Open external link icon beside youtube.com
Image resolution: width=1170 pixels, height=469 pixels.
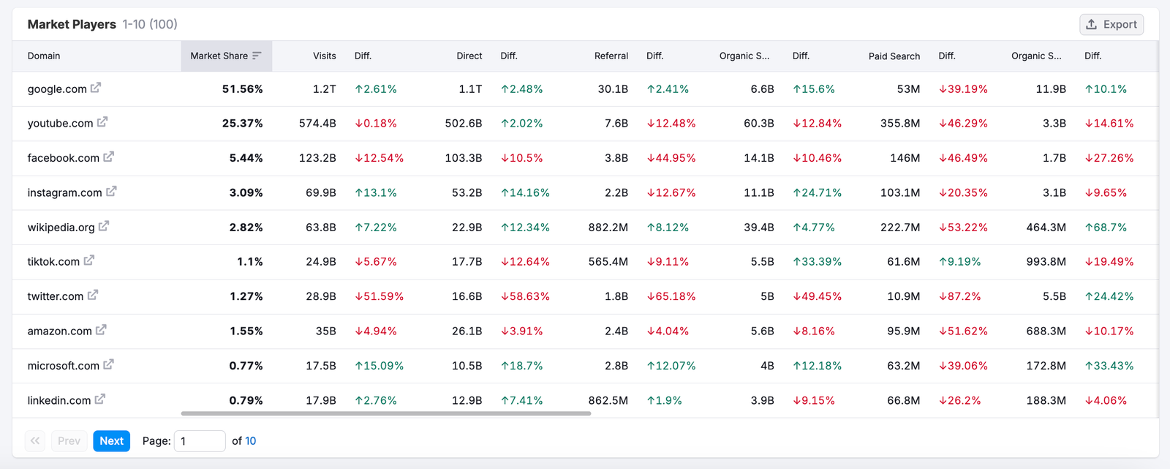click(x=102, y=122)
